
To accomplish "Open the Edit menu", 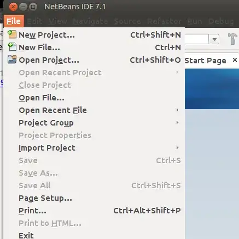I will pyautogui.click(x=35, y=21).
